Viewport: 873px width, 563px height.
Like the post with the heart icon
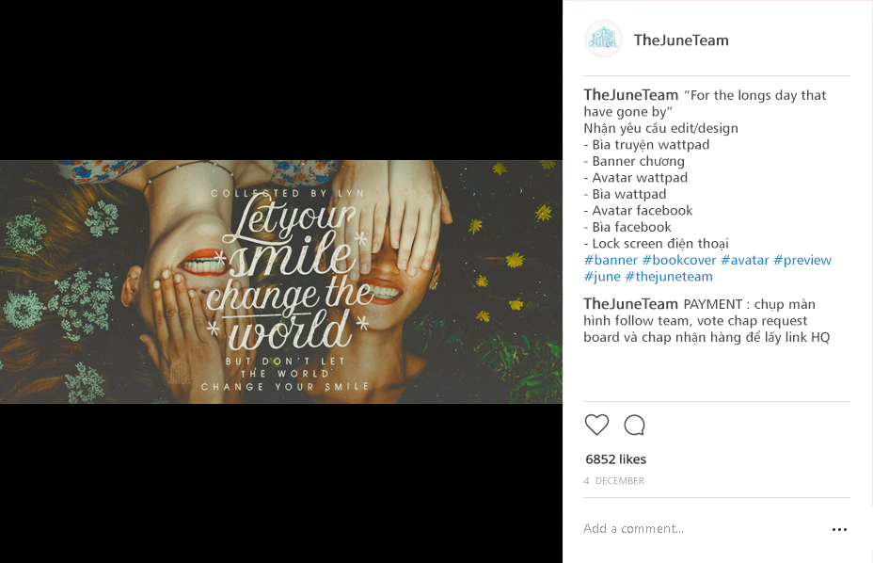coord(596,426)
